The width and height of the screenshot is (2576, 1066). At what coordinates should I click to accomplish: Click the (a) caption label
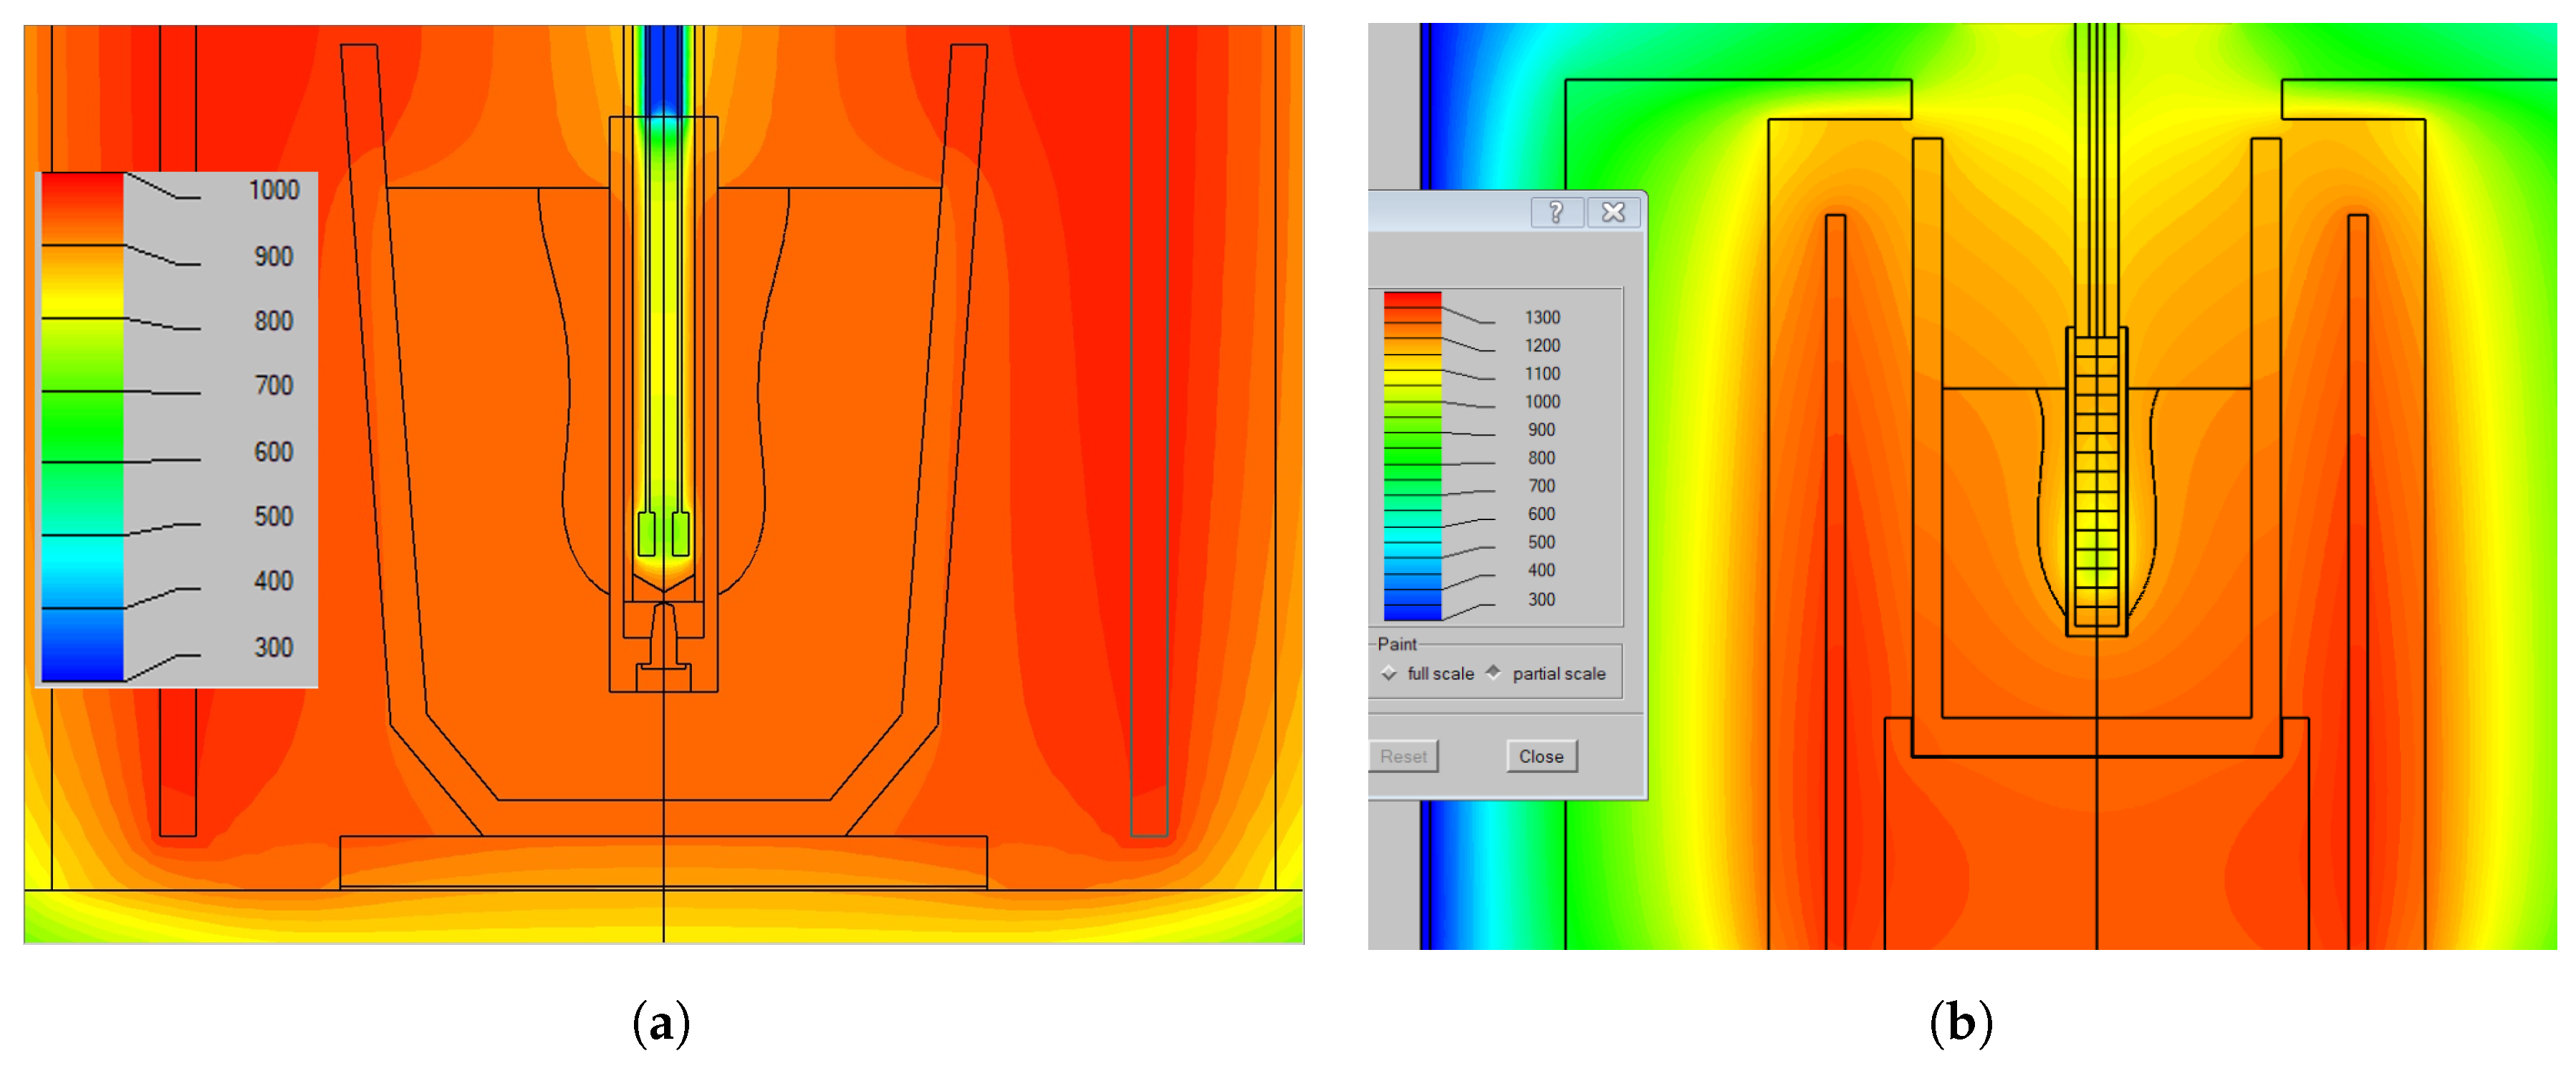click(661, 1024)
